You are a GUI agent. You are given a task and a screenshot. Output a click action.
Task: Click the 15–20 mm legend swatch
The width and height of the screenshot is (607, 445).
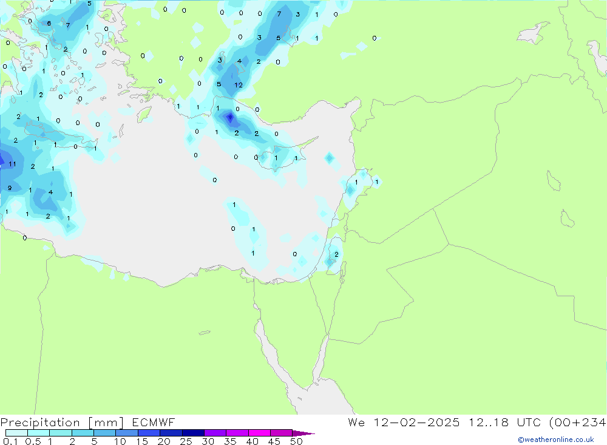149,433
